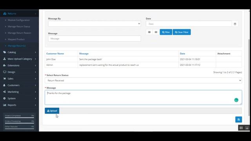This screenshot has height=141, width=251.
Task: Expand the Customers menu chevron
Action: [35, 85]
